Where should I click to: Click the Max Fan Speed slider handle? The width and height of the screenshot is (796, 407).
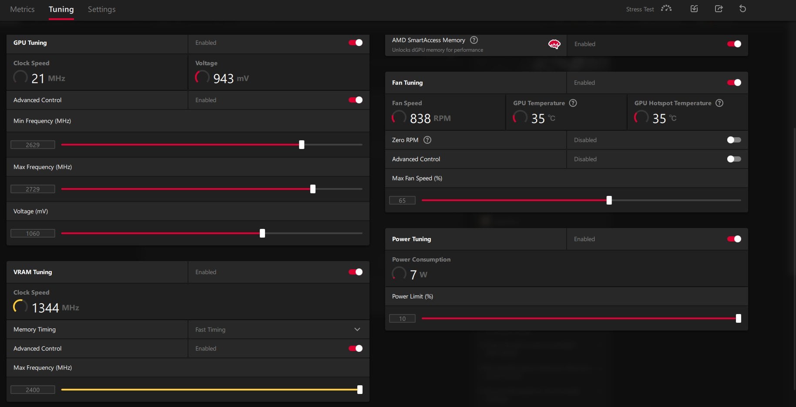click(609, 200)
